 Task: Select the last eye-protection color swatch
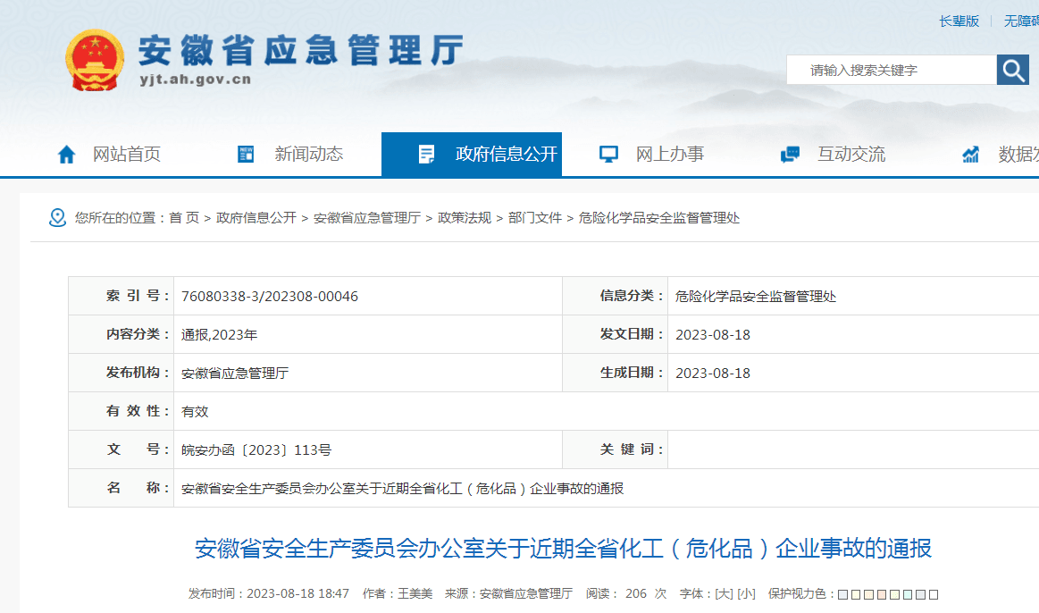coord(934,594)
